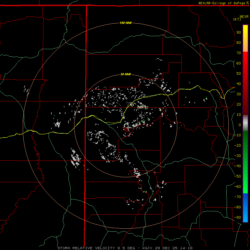This screenshot has height=250, width=250.
Task: Click the KT units label above the color bar
Action: [237, 19]
